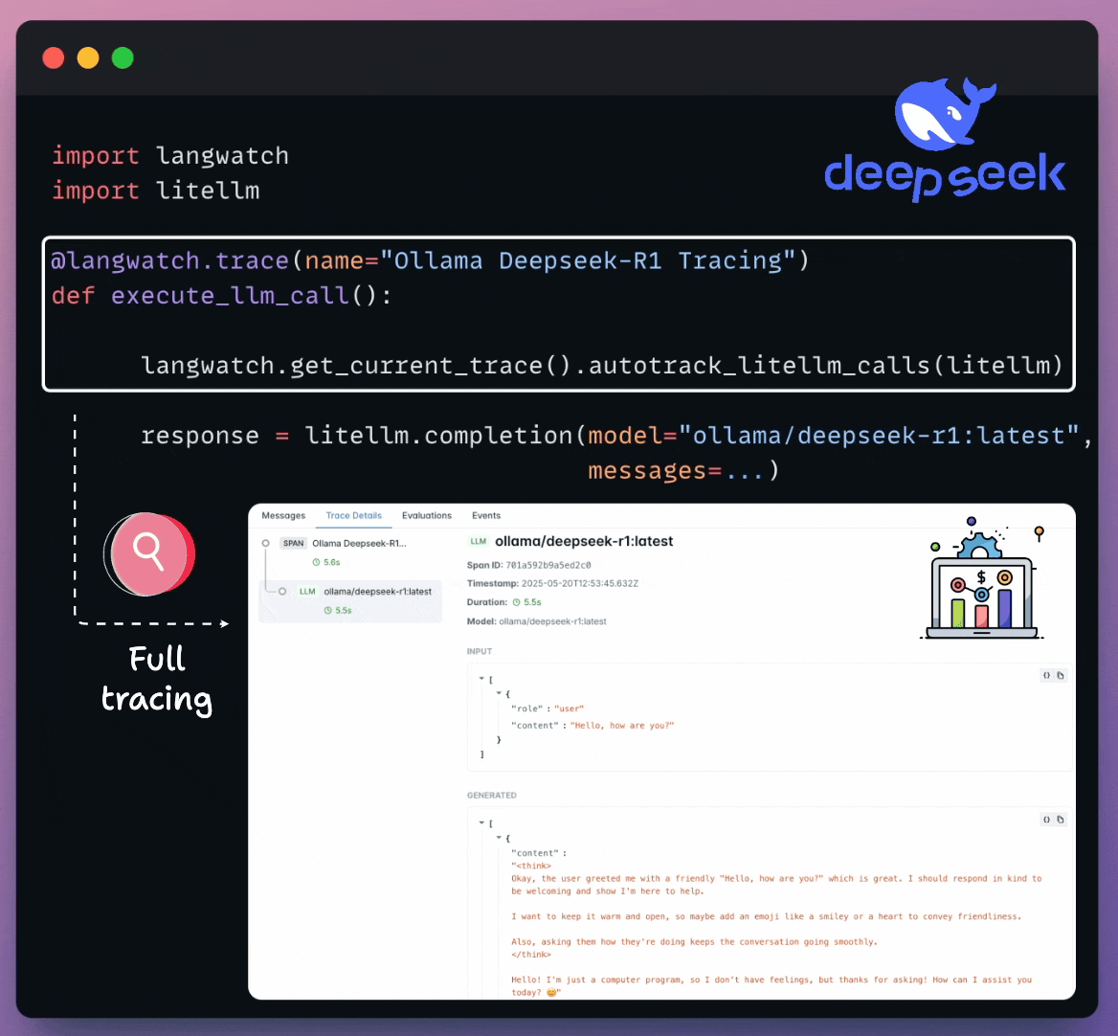Click the 'messages=...)' code line
The image size is (1118, 1036).
coord(683,470)
